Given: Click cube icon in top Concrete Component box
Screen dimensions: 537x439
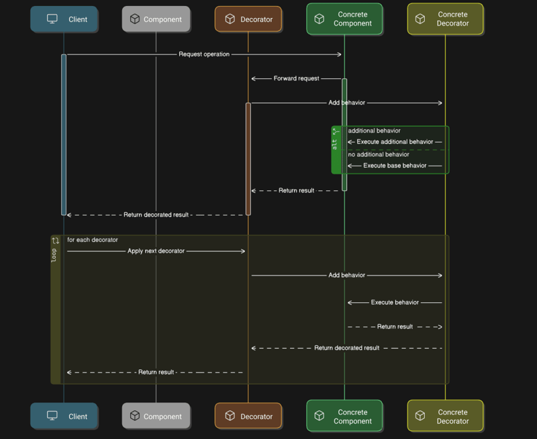Looking at the screenshot, I should coord(320,19).
